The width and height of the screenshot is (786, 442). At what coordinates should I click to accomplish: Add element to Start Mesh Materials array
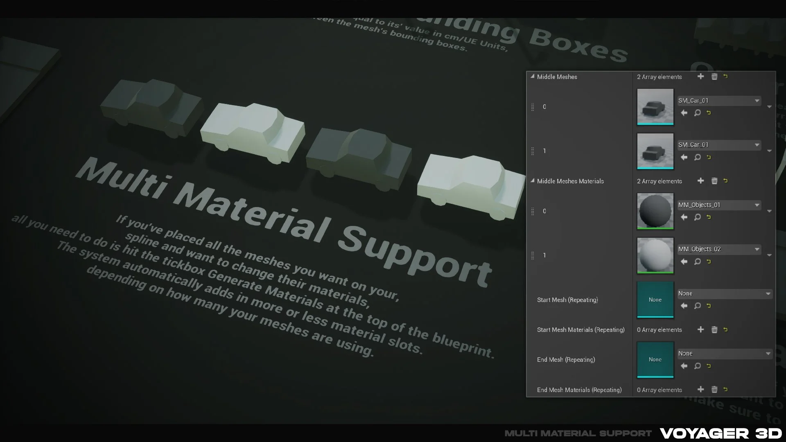point(700,329)
